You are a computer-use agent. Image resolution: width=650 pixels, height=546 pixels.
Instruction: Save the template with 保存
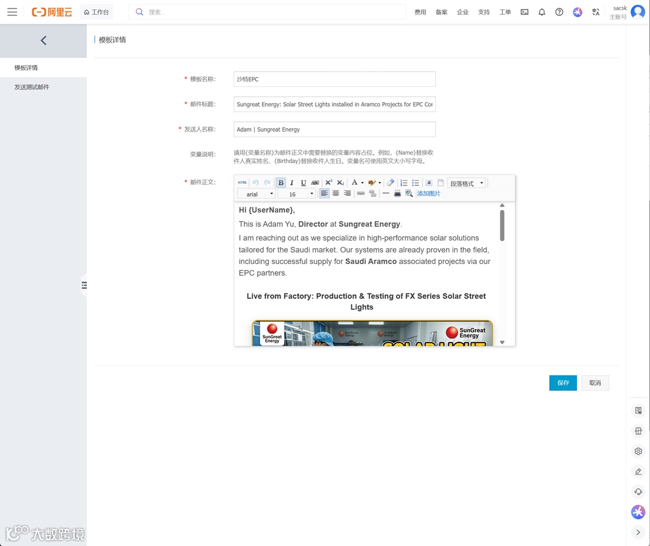coord(563,382)
